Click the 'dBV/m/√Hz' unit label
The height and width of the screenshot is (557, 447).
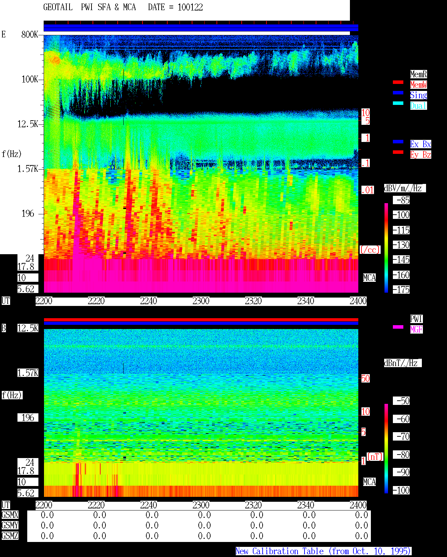pyautogui.click(x=405, y=188)
